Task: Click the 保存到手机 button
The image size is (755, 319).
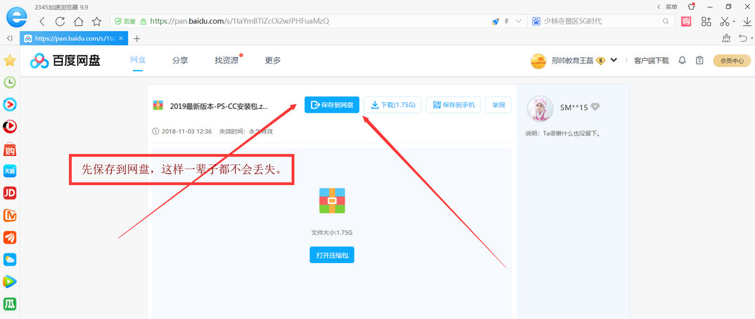Action: click(454, 105)
